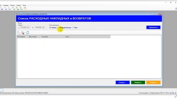Click the remaining days number link
Image resolution: width=177 pixels, height=99 pixels.
(149, 93)
